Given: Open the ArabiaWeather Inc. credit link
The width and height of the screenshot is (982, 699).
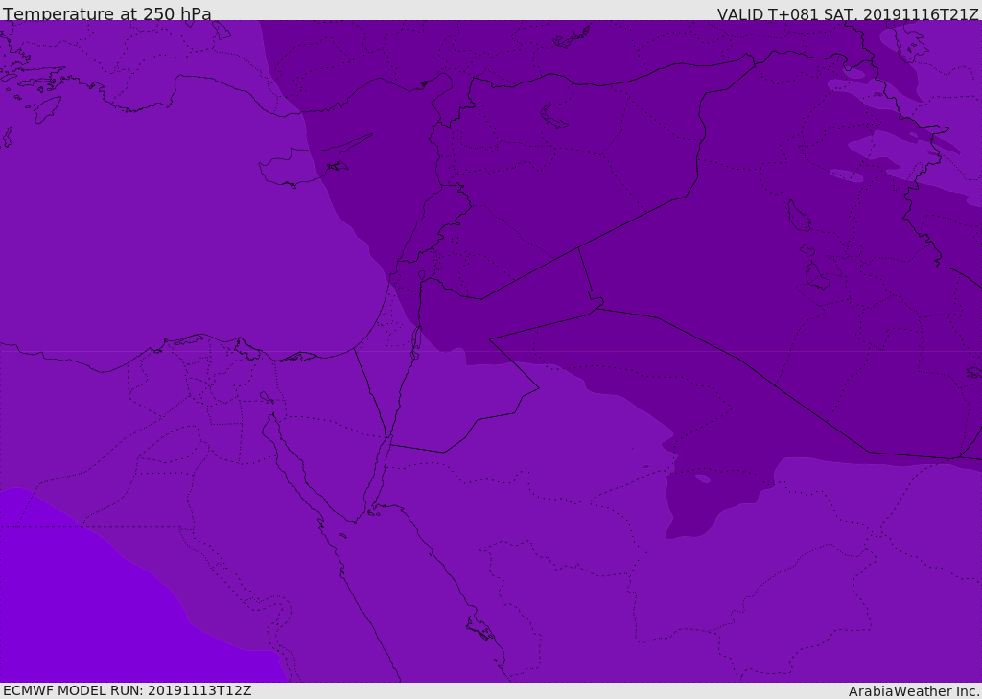Looking at the screenshot, I should (914, 691).
